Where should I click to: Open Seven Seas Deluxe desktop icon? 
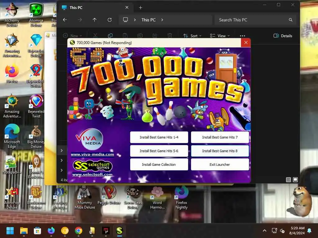click(133, 197)
